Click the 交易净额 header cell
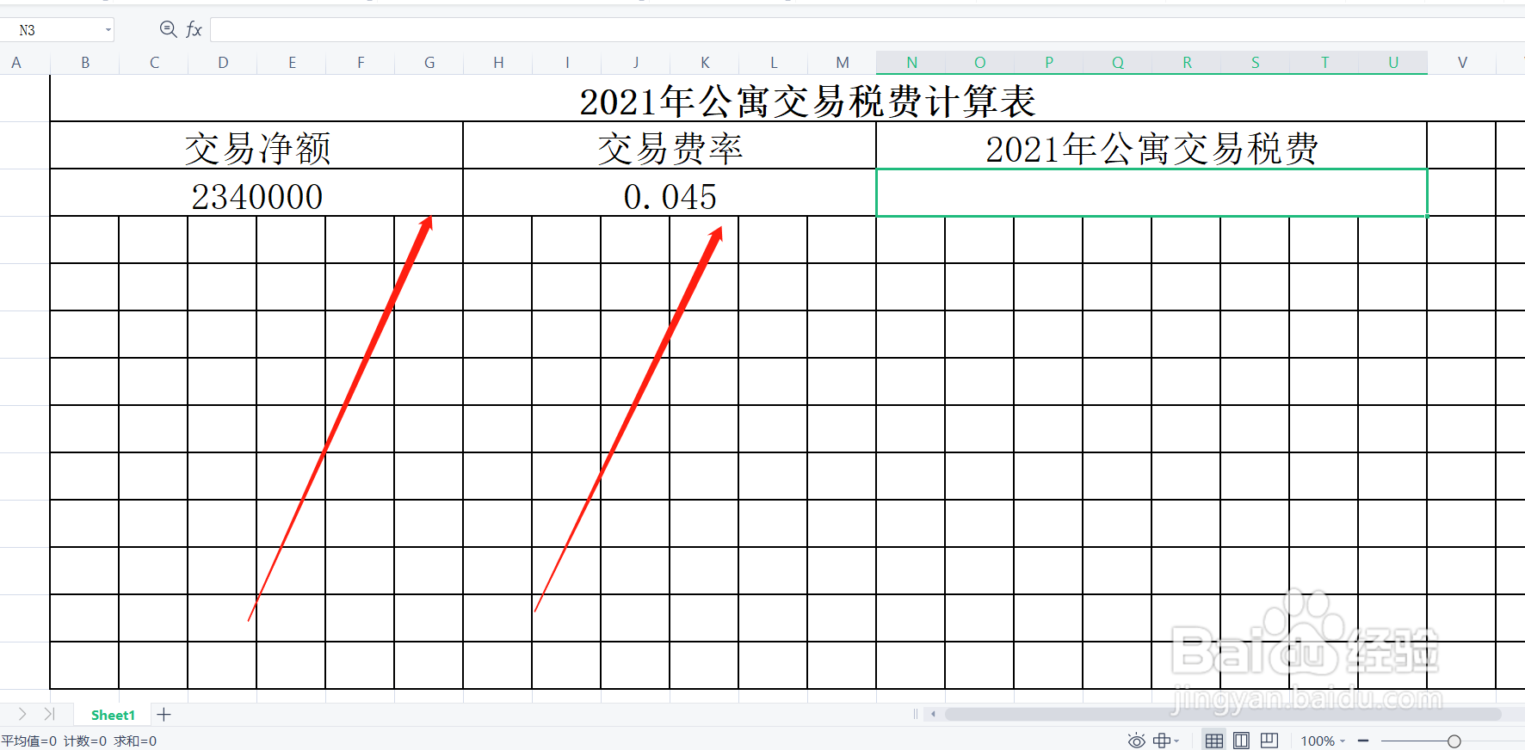Screen dimensions: 1525x750 (x=256, y=146)
